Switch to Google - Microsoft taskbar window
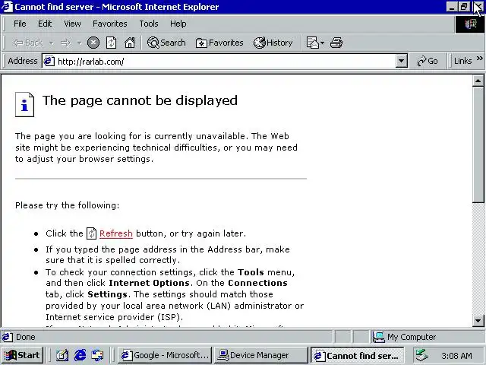This screenshot has height=365, width=486. click(165, 355)
